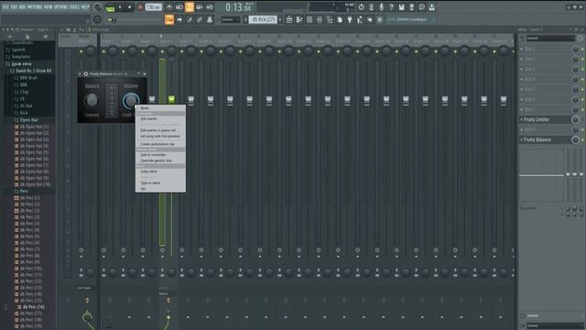Open the OPTIONS menu

pos(61,6)
